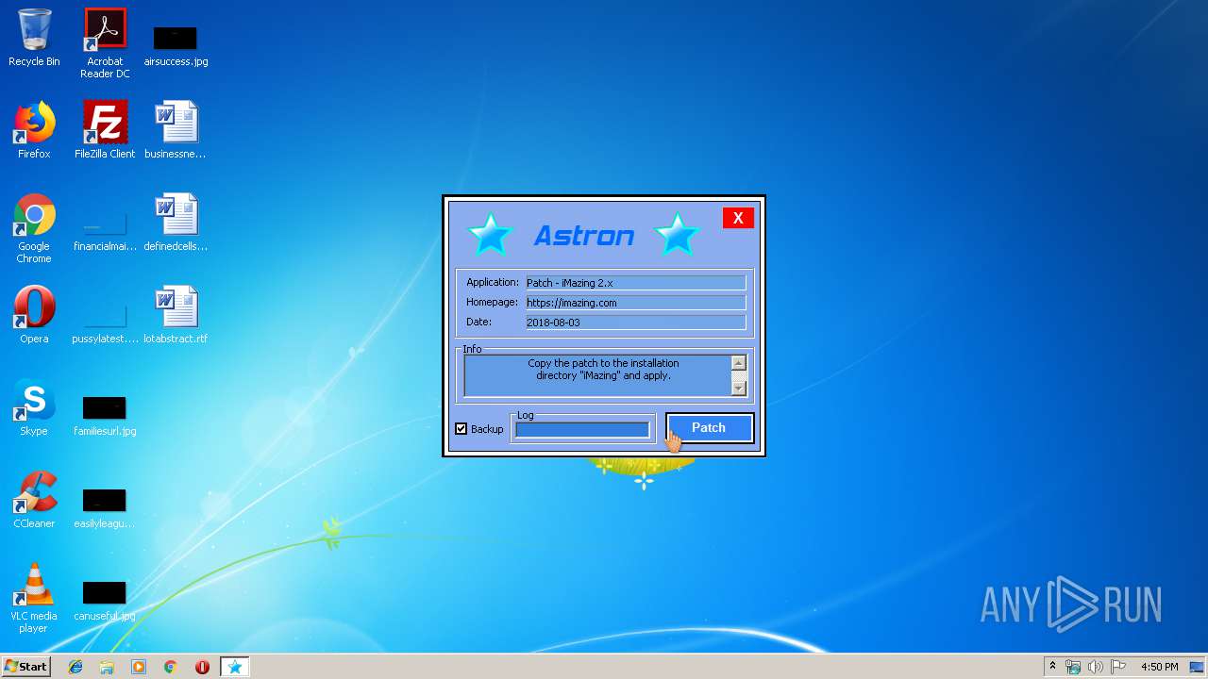1208x679 pixels.
Task: Select the VLC media player shortcut
Action: click(34, 598)
